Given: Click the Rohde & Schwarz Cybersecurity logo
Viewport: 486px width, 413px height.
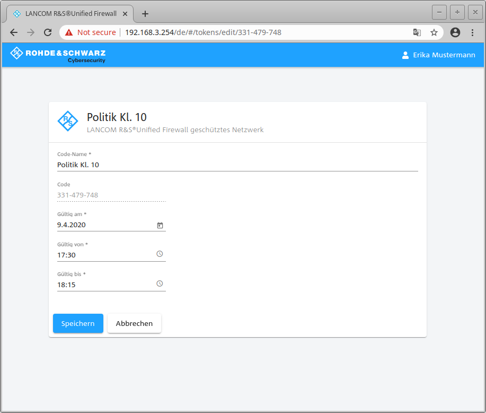Looking at the screenshot, I should click(58, 55).
